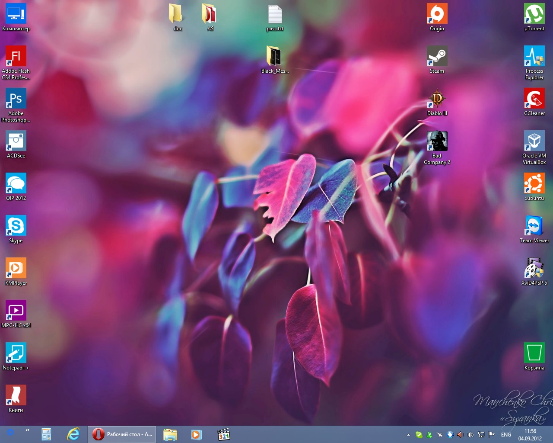Viewport: 553px width, 443px height.
Task: Launch Oracle VM VirtualBox shortcut
Action: (534, 148)
